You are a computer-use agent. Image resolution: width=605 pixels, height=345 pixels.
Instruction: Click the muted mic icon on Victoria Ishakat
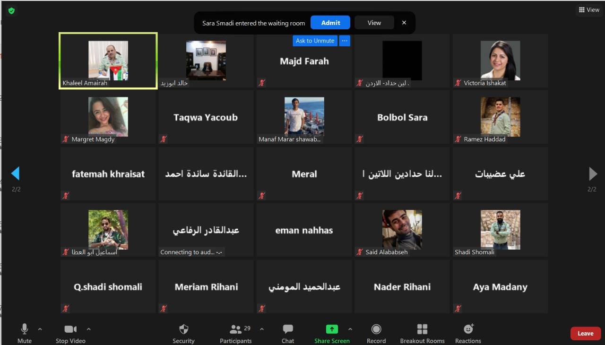click(457, 82)
